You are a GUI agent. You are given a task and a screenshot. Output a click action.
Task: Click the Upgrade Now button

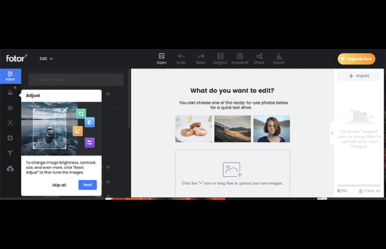356,59
